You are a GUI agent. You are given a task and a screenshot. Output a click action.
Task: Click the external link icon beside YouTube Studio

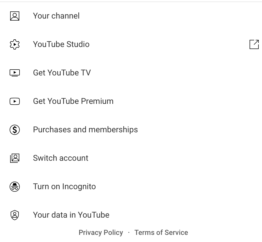(x=254, y=44)
